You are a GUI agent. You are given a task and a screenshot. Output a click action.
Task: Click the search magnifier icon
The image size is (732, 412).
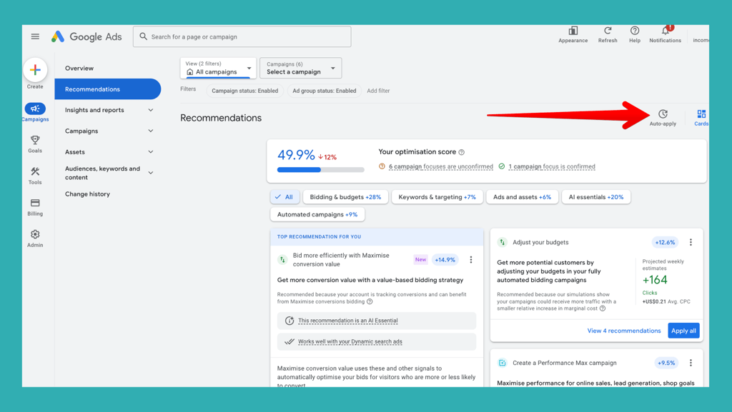click(143, 36)
